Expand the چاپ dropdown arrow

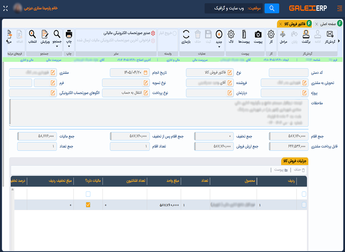69,46
